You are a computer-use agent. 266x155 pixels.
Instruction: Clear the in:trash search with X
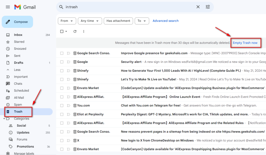[198, 7]
